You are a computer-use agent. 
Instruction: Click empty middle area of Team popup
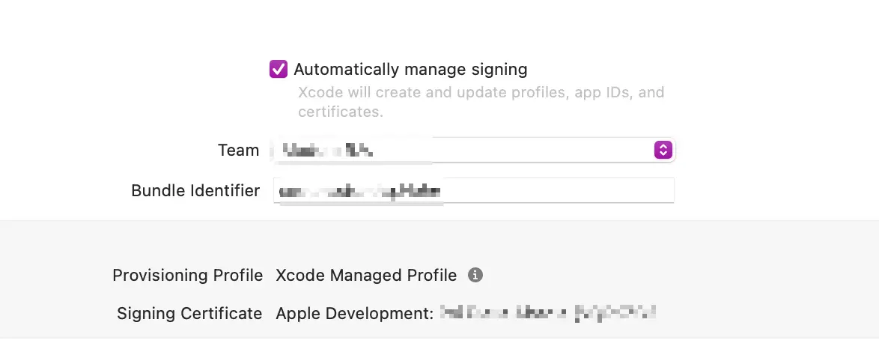click(x=516, y=150)
